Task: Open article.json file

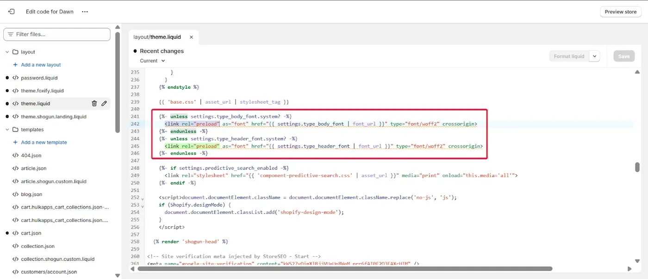Action: tap(34, 168)
